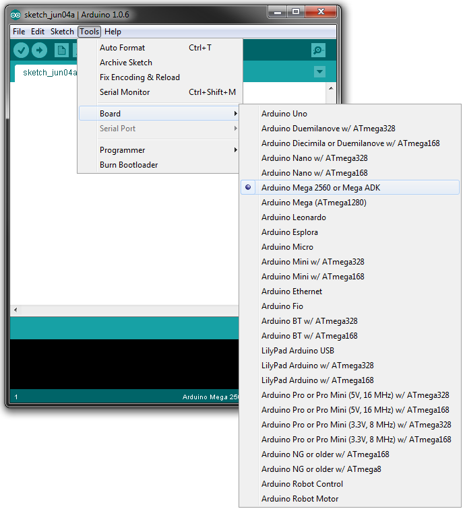Screen dimensions: 467x513
Task: Select Arduino Ethernet board
Action: [350, 292]
